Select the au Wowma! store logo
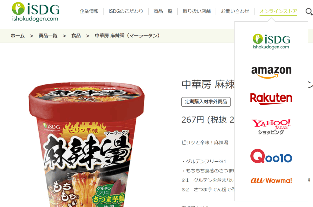 point(271,180)
